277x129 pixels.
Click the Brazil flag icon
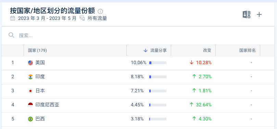coord(30,119)
